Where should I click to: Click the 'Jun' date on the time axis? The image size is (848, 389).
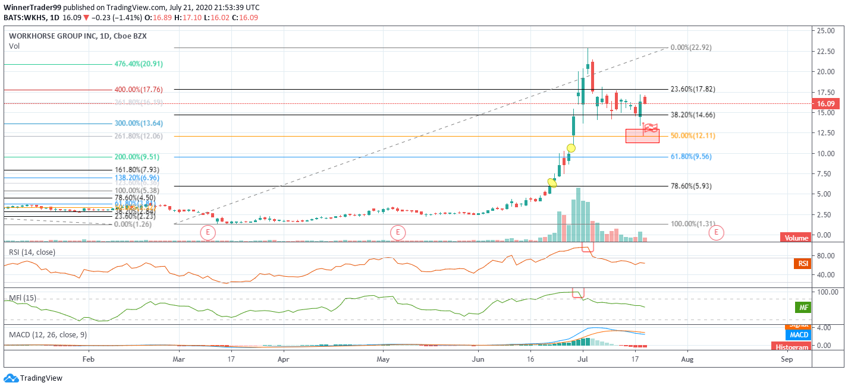click(x=478, y=359)
